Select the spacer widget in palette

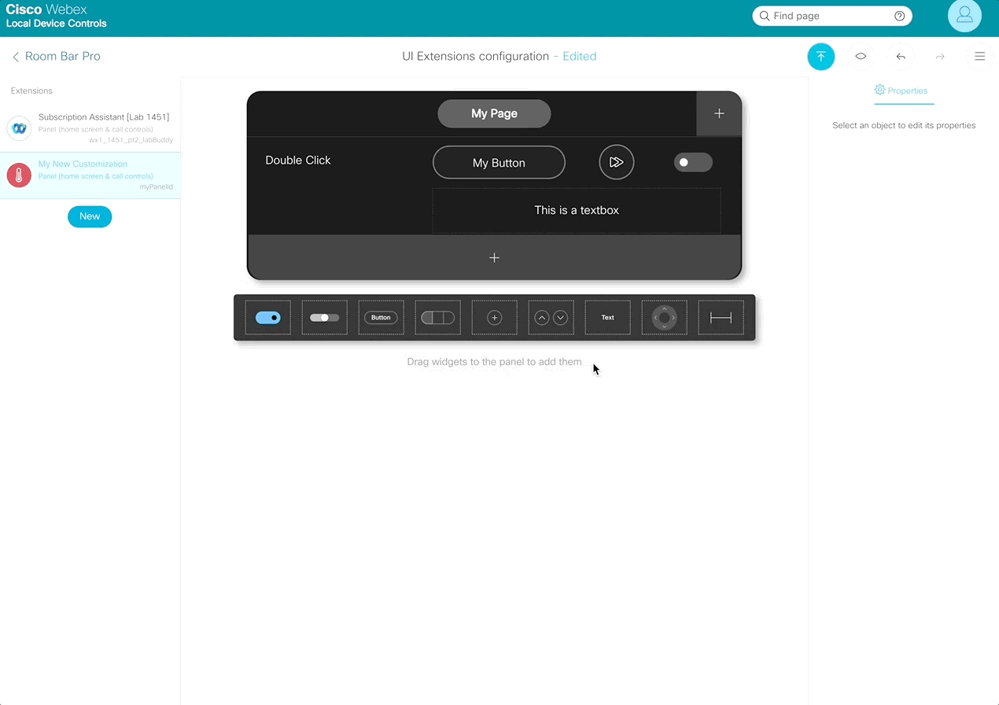[721, 318]
